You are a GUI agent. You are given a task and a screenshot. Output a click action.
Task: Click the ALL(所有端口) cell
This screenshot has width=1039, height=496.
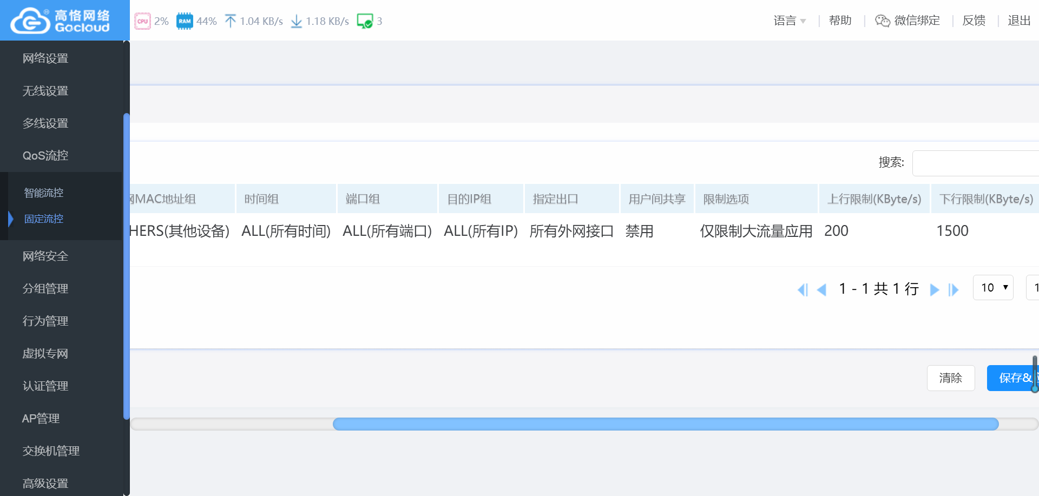pos(387,231)
